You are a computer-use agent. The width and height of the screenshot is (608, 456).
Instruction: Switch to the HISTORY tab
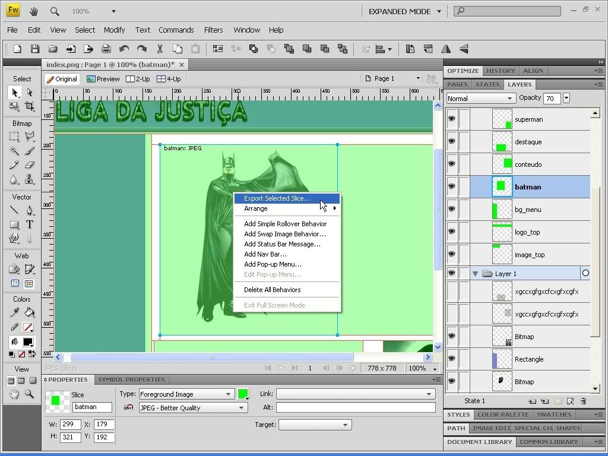pyautogui.click(x=501, y=71)
